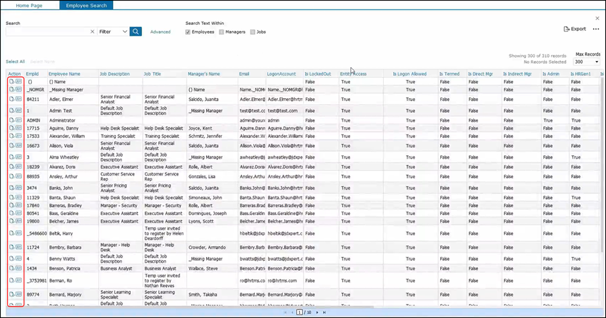Uncheck the Employees checkbox

coord(189,32)
